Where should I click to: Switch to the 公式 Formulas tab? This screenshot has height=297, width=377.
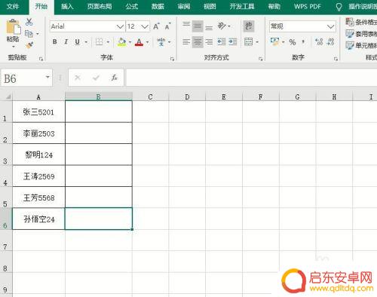coord(132,6)
